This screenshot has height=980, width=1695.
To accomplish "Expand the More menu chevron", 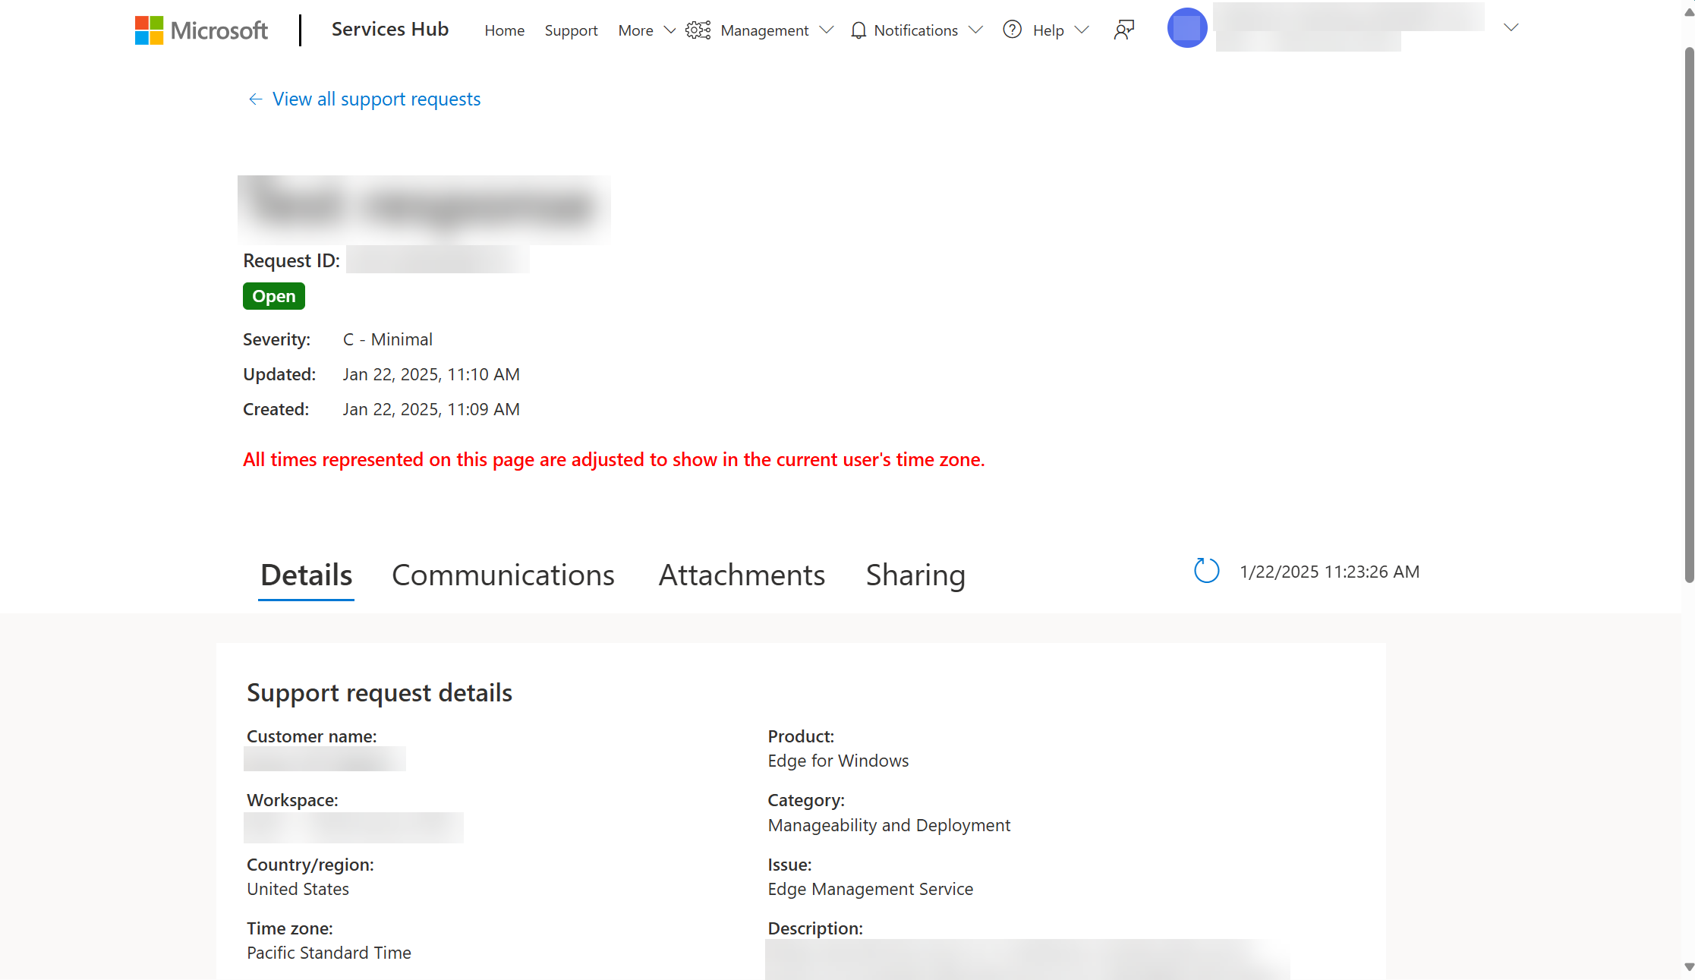I will coord(669,30).
